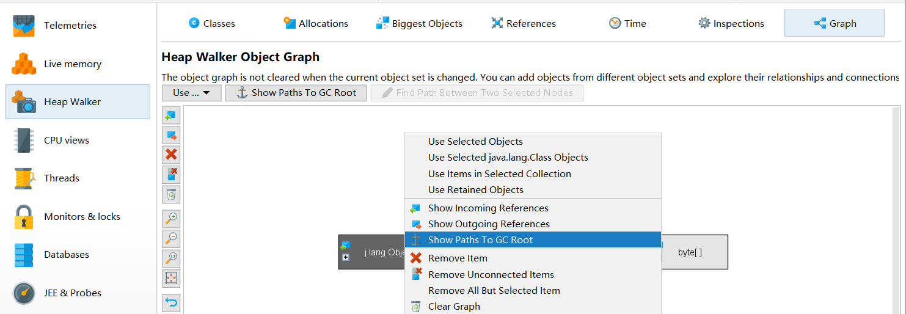Click the blue undo arrow toolbar icon

[x=171, y=302]
